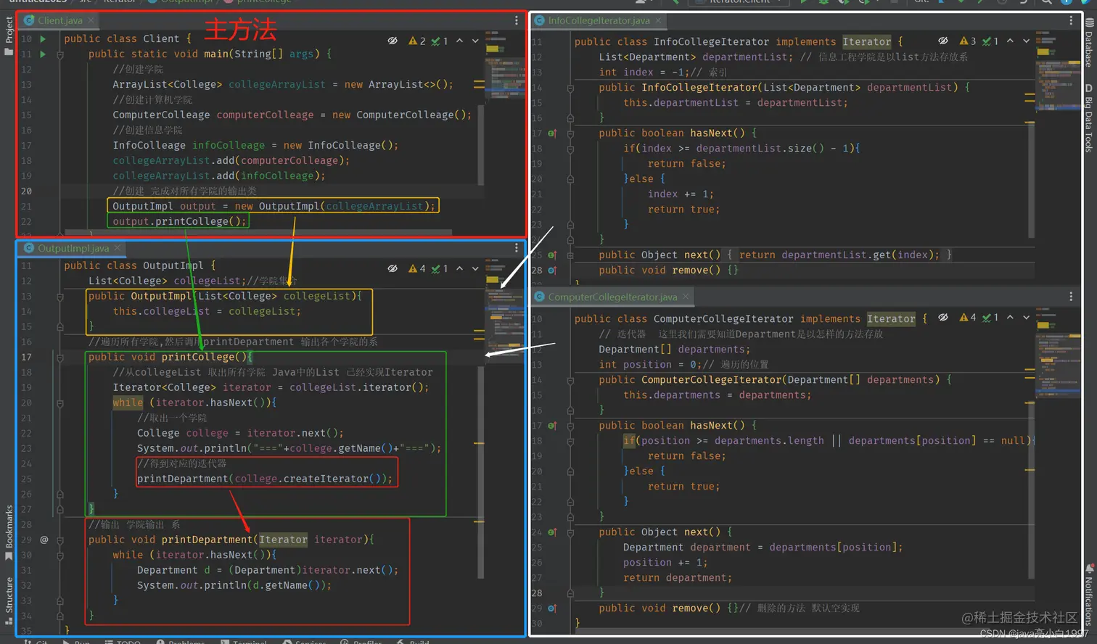This screenshot has width=1097, height=644.
Task: Collapse next() method in ComputerCollegeIterator.java
Action: [x=570, y=532]
